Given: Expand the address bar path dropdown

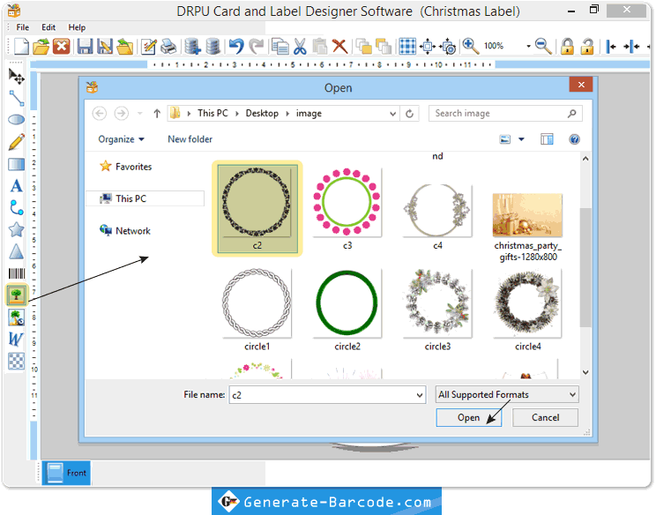Looking at the screenshot, I should coord(392,114).
